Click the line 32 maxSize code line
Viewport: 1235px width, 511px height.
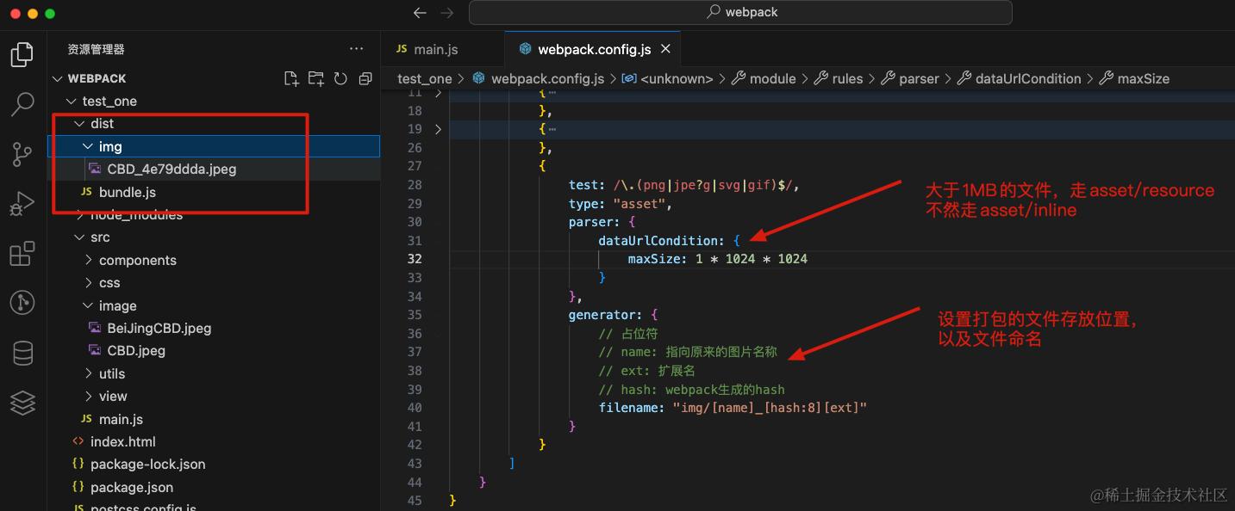point(717,259)
